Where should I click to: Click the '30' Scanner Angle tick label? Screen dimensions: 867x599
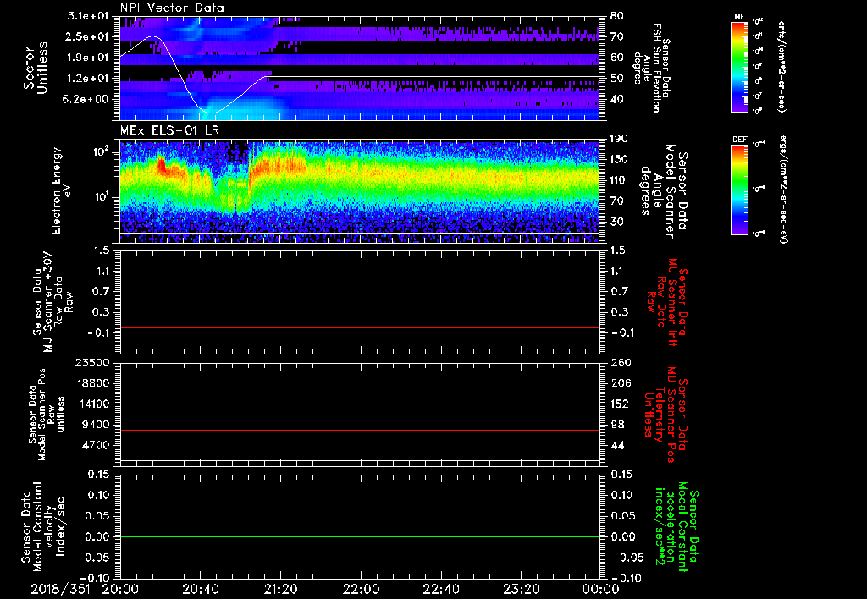tap(616, 222)
